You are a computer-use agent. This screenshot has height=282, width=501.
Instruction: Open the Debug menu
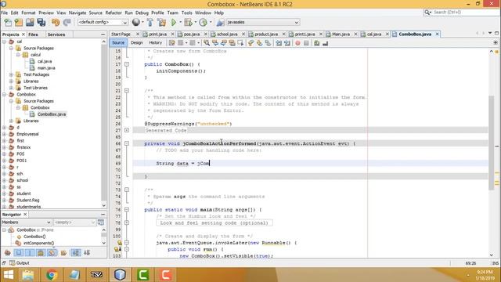click(x=142, y=13)
